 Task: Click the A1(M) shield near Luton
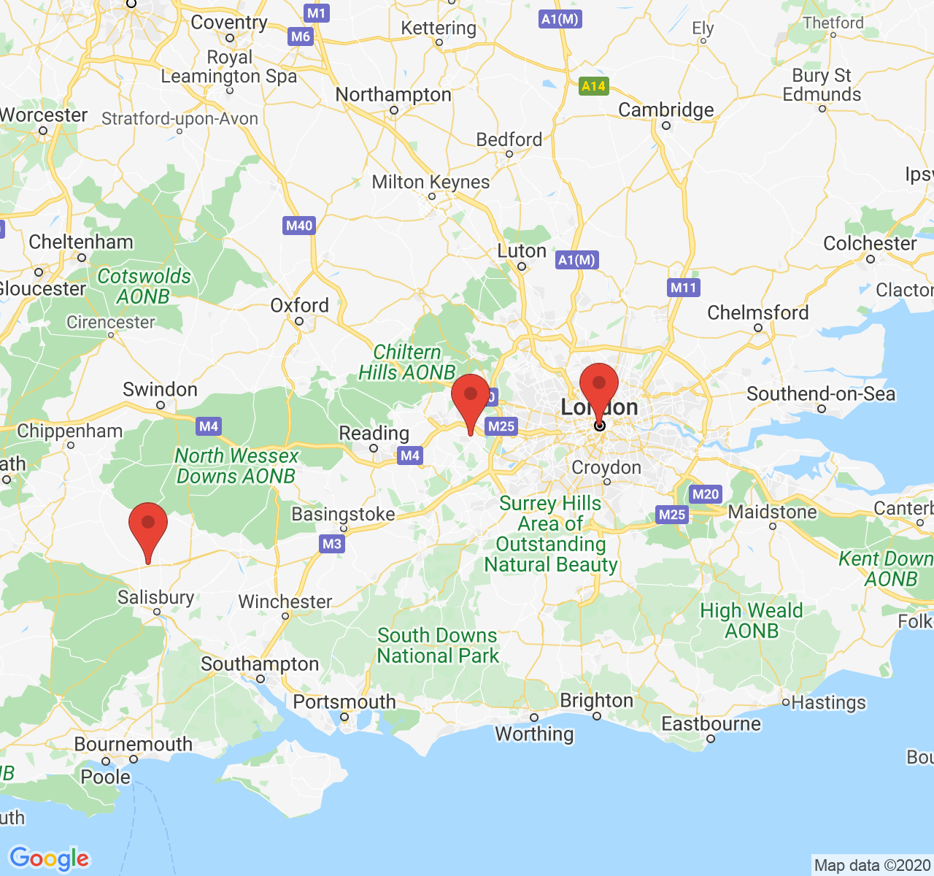coord(577,260)
